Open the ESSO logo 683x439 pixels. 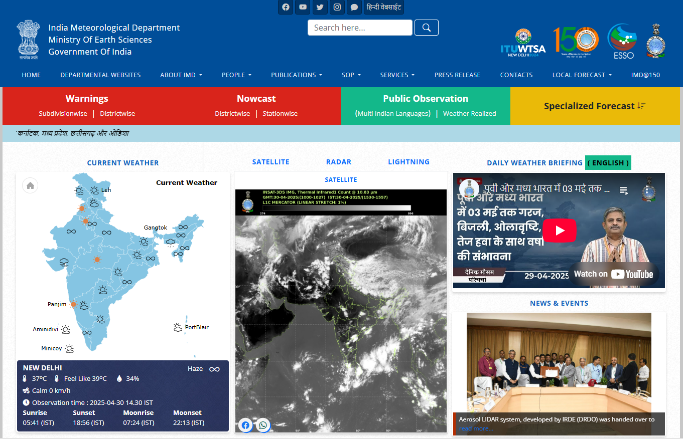click(x=623, y=41)
